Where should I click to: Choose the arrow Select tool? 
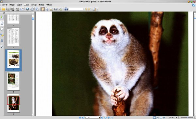point(47,9)
